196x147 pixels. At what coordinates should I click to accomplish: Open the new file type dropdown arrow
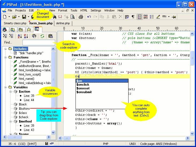[x=9, y=17]
